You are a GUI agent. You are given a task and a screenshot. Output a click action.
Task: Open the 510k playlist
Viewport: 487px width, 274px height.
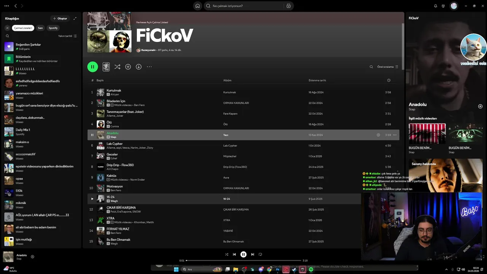pyautogui.click(x=42, y=193)
